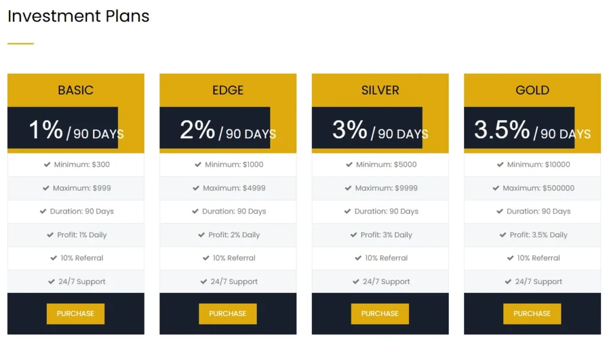The width and height of the screenshot is (607, 341).
Task: Purchase the Edge investment plan
Action: point(228,314)
